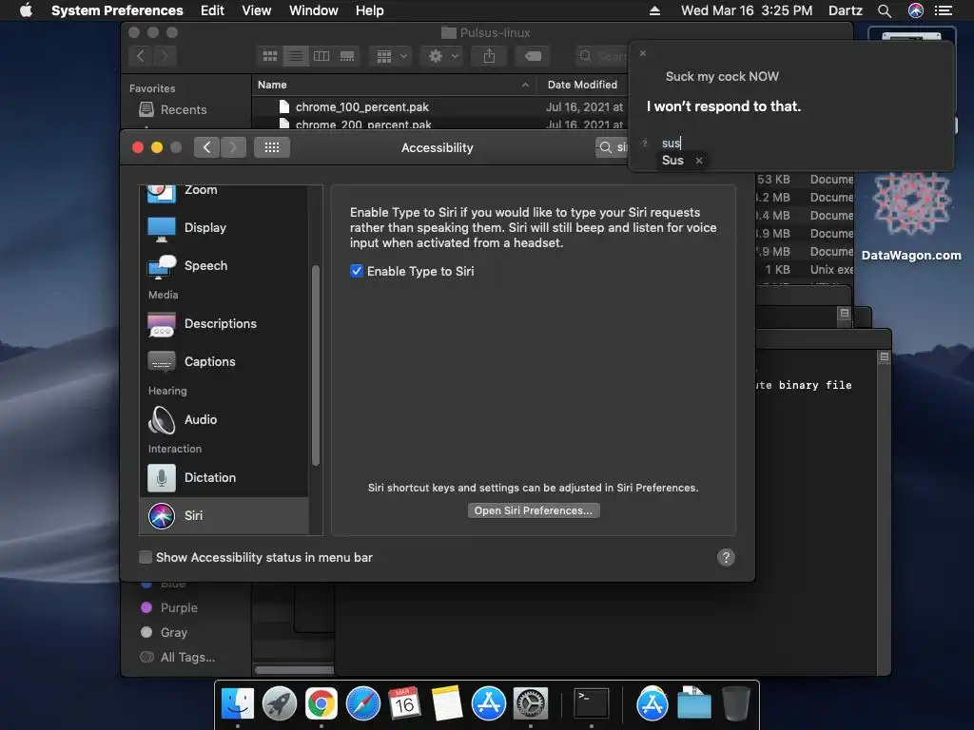The image size is (974, 730).
Task: Open Trash in the Dock
Action: pos(736,703)
